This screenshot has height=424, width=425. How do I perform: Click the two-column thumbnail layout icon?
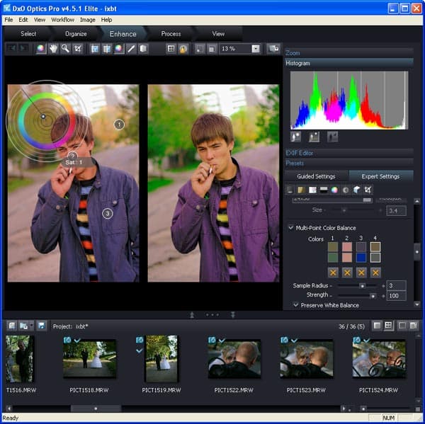click(x=377, y=326)
